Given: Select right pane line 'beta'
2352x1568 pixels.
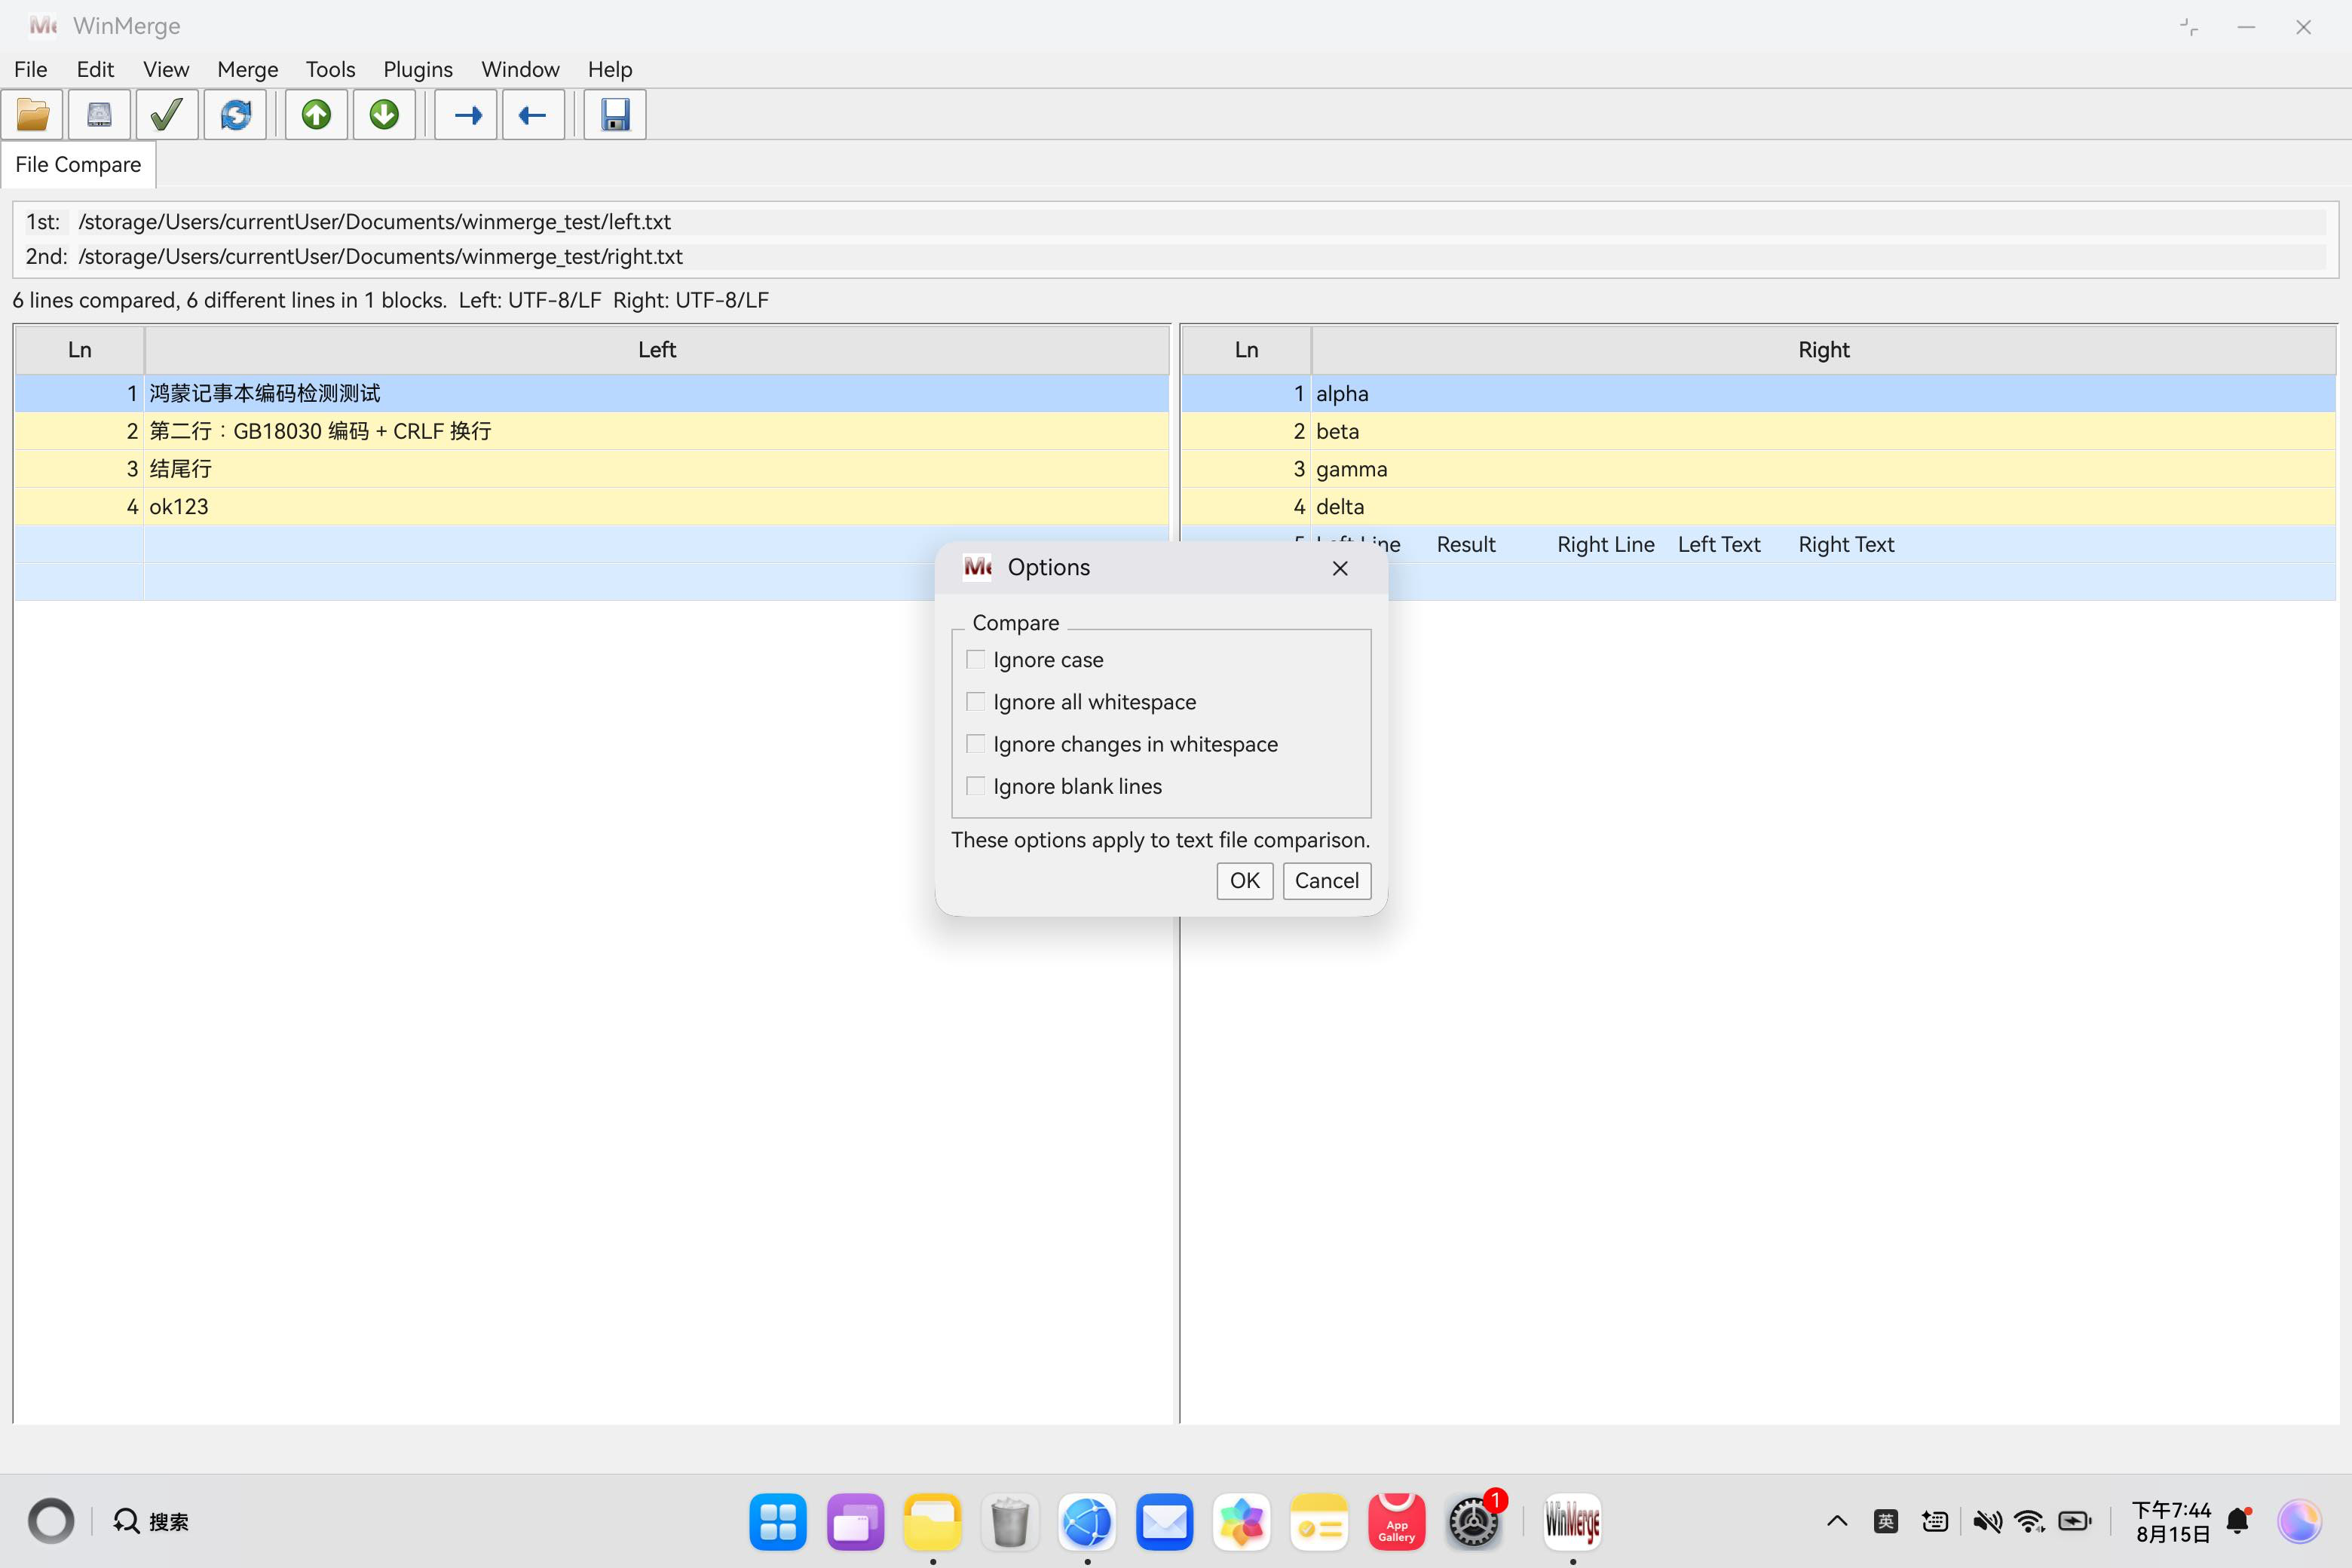Looking at the screenshot, I should point(1759,431).
